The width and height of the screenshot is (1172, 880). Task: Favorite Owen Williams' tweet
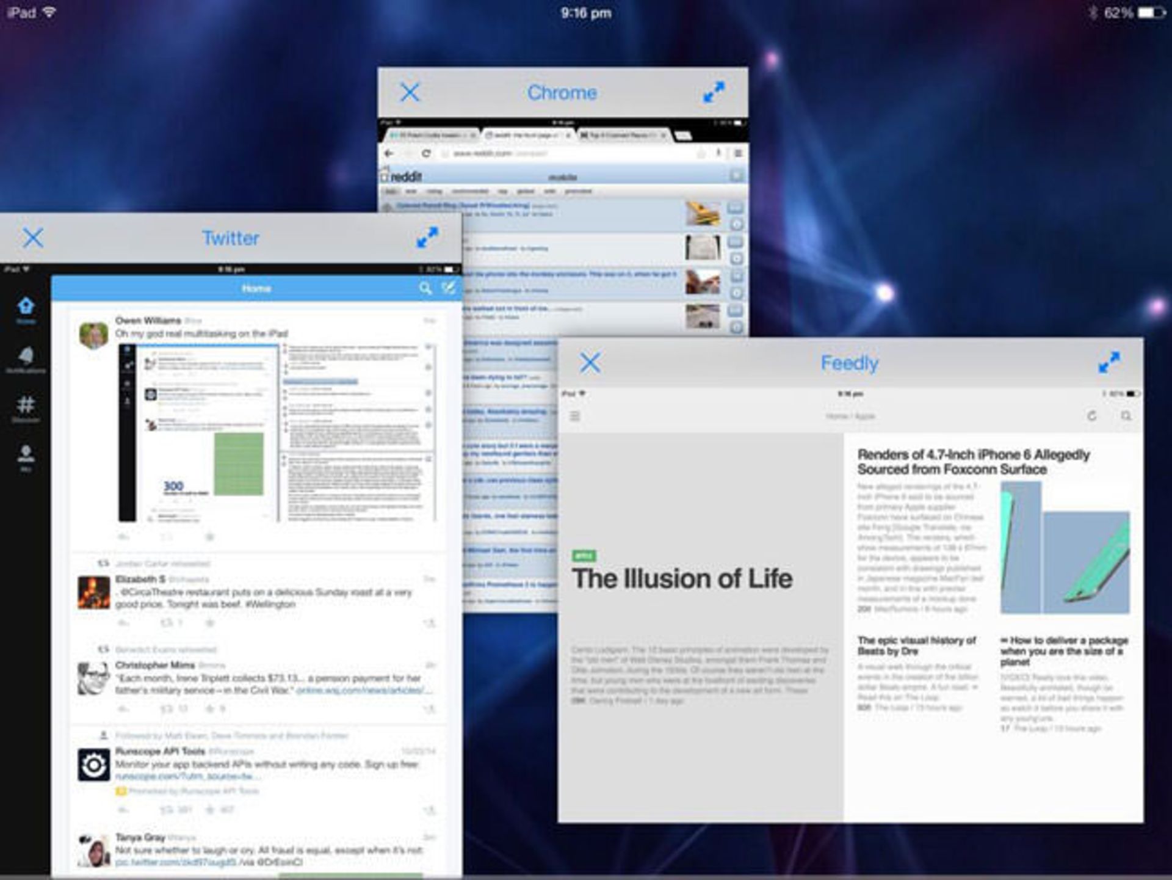pyautogui.click(x=209, y=537)
